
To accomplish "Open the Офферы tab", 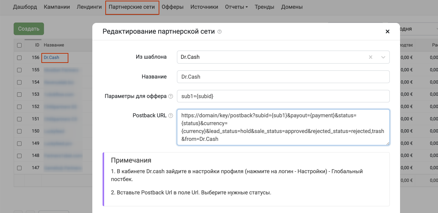I will point(173,7).
